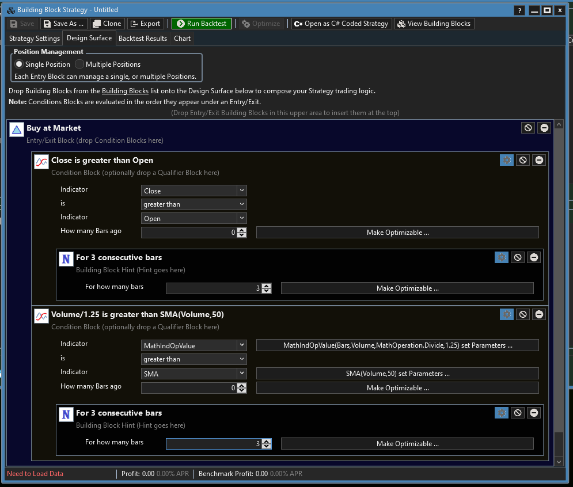Image resolution: width=573 pixels, height=487 pixels.
Task: Click the help question mark in title bar
Action: pyautogui.click(x=519, y=10)
